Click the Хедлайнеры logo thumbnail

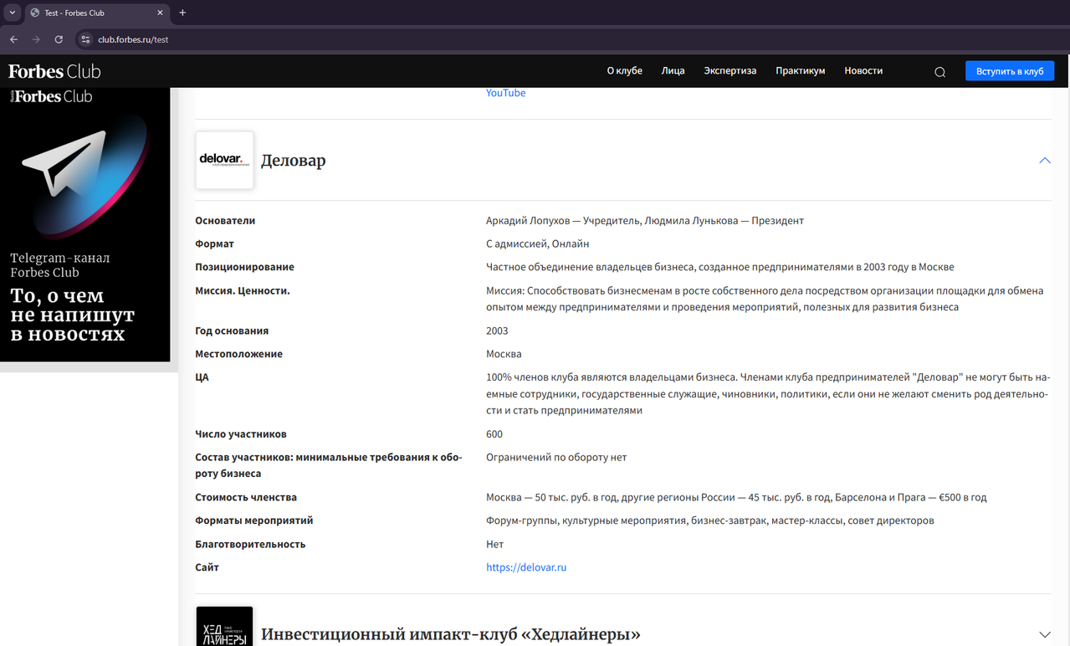pyautogui.click(x=224, y=627)
